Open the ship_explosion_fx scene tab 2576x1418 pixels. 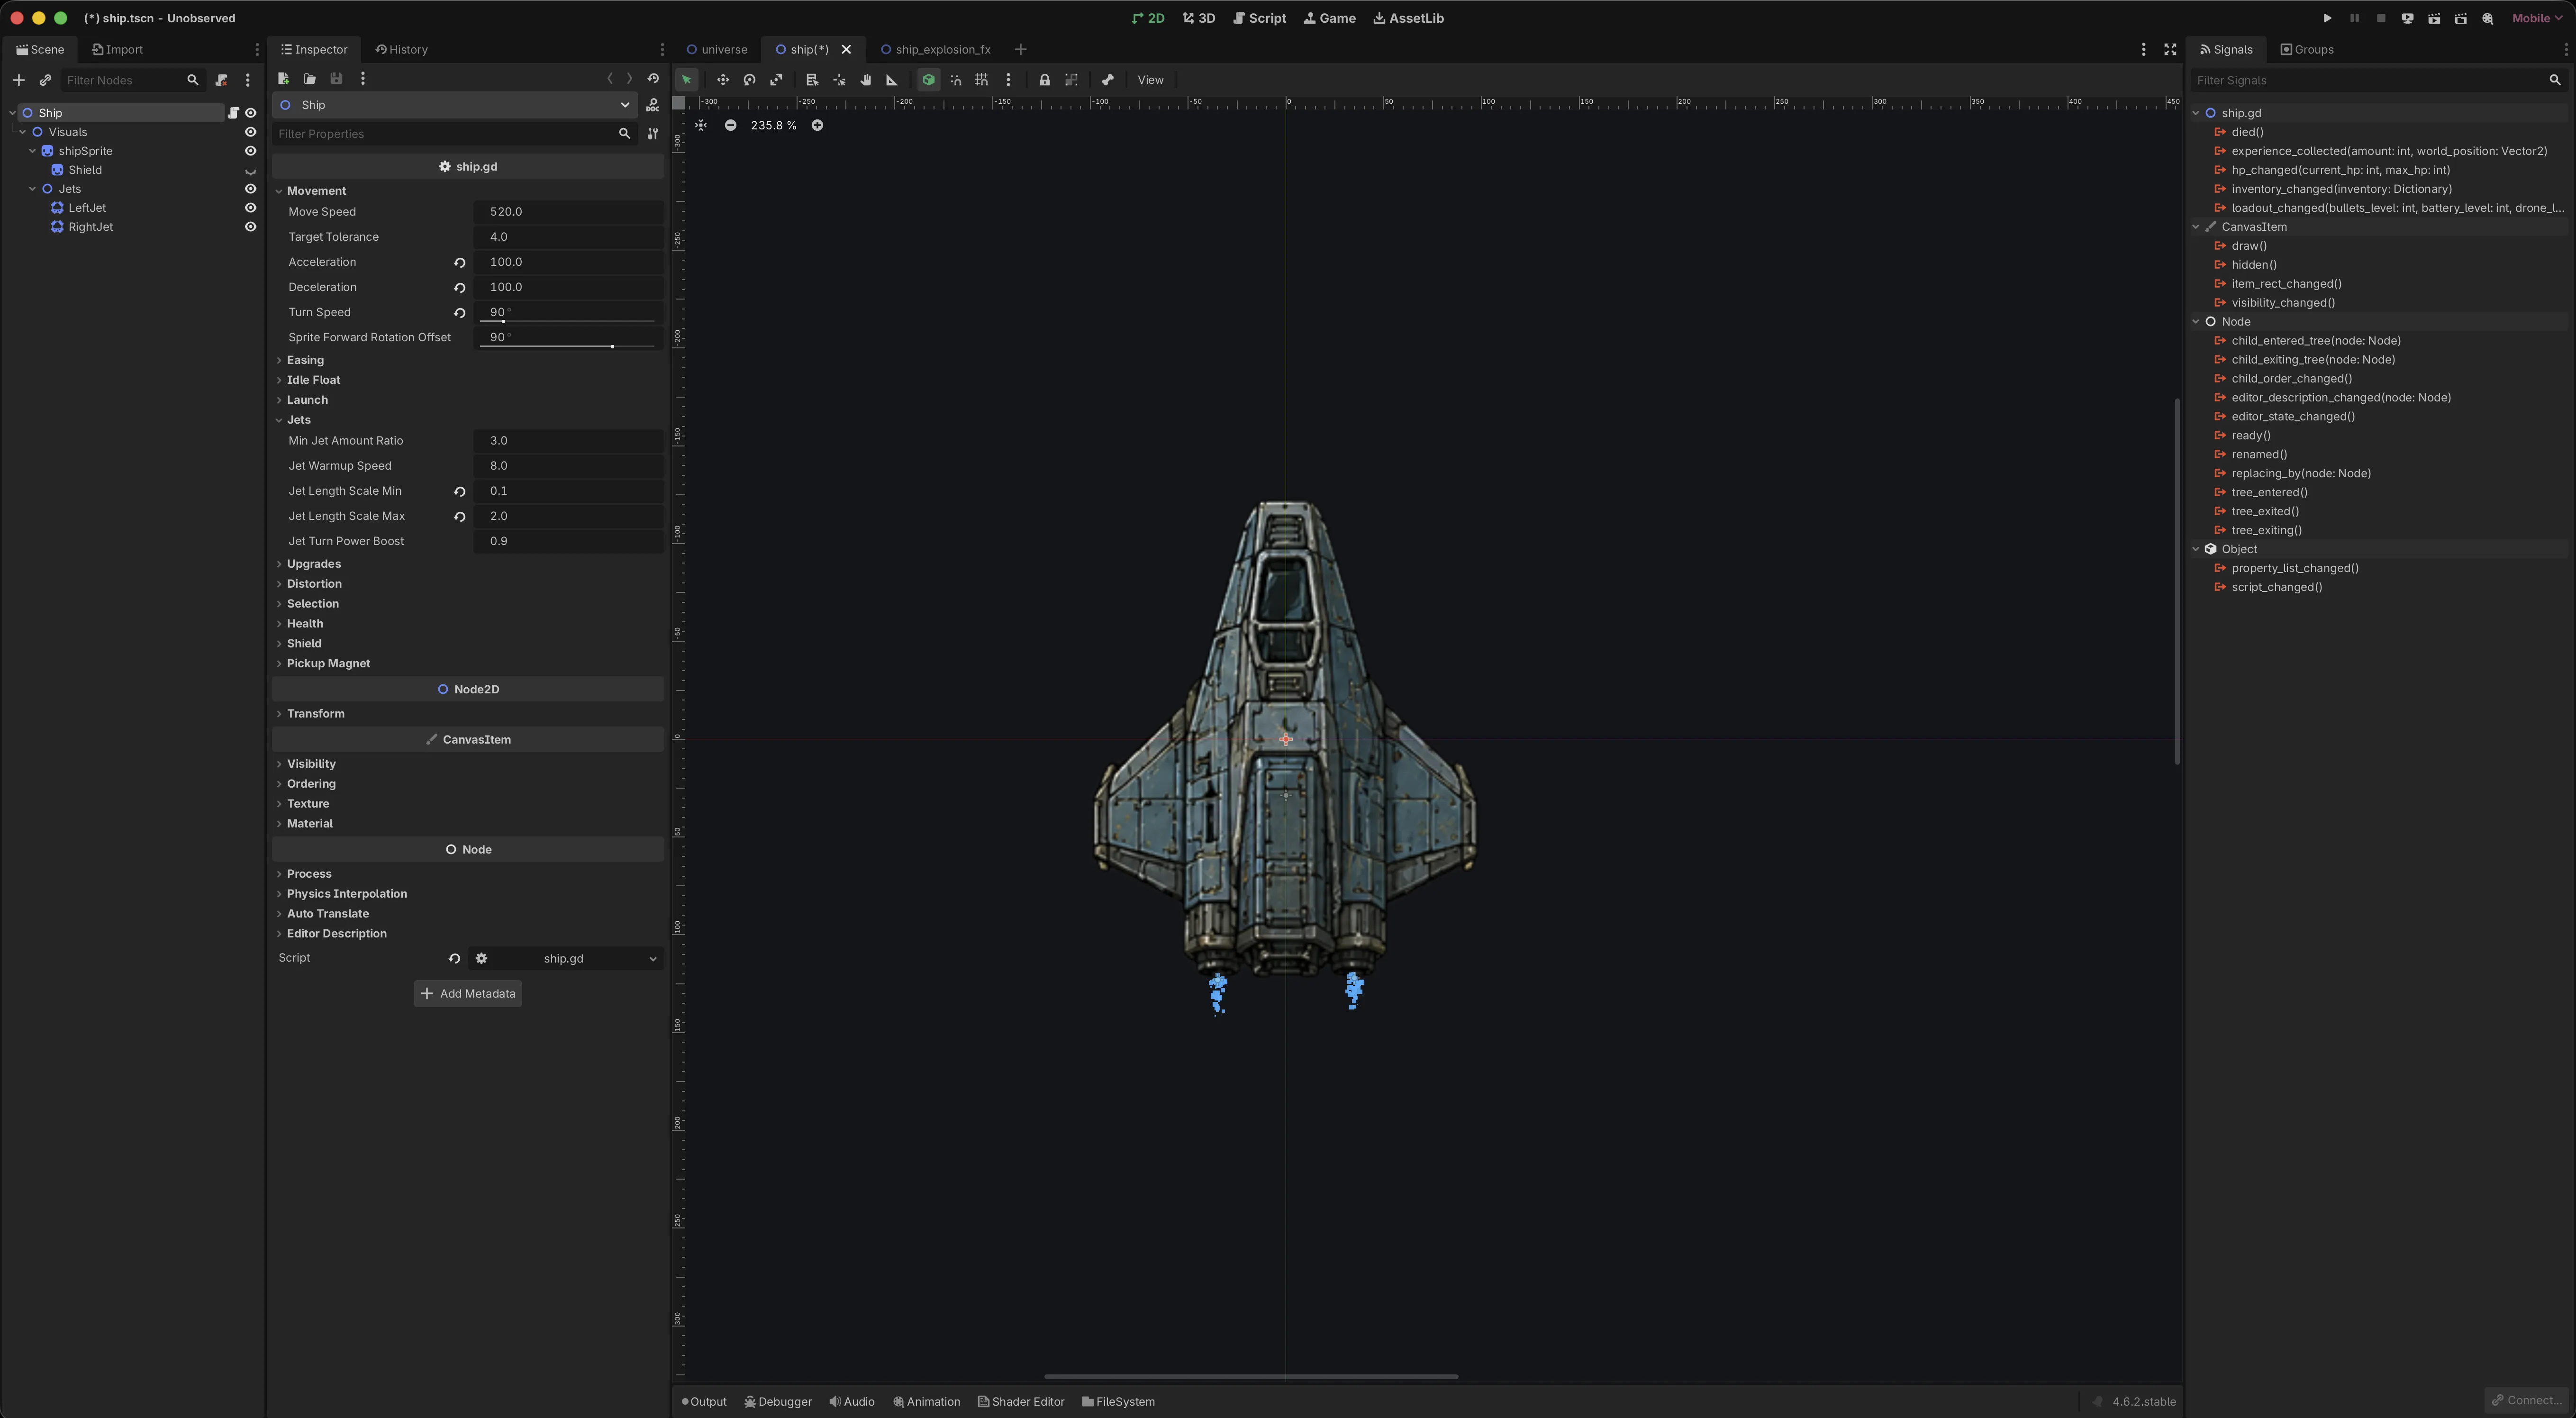click(x=937, y=49)
